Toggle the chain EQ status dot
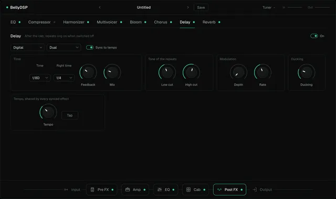Screen dimensions: 336x199 pos(173,190)
